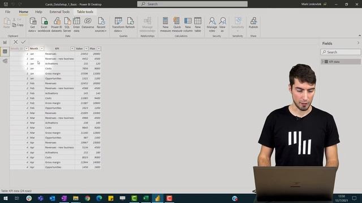This screenshot has height=203, width=362.
Task: Connect to SQL Server source
Action: pyautogui.click(x=67, y=24)
